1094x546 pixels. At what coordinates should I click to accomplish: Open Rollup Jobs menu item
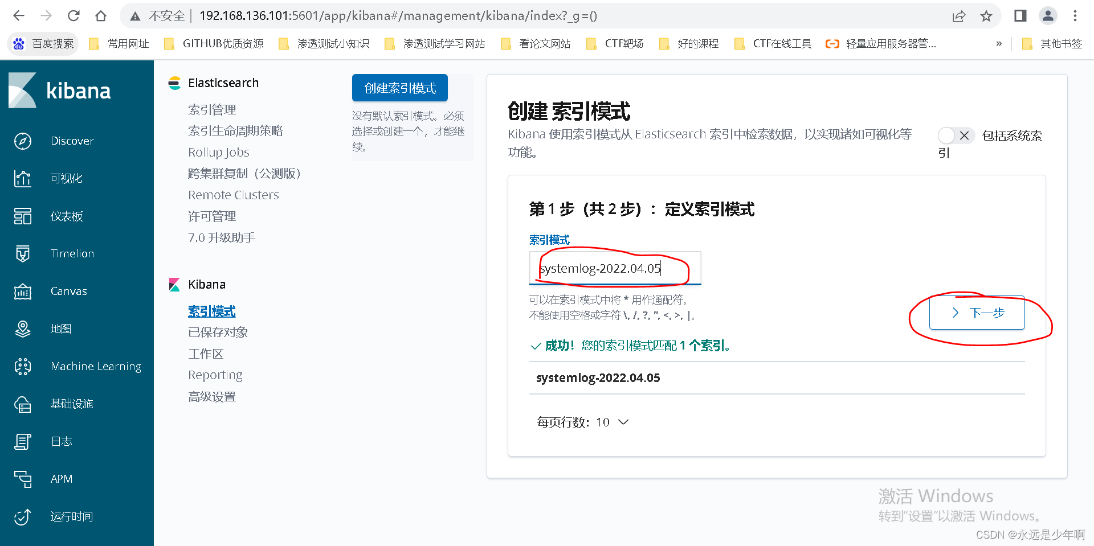[219, 152]
